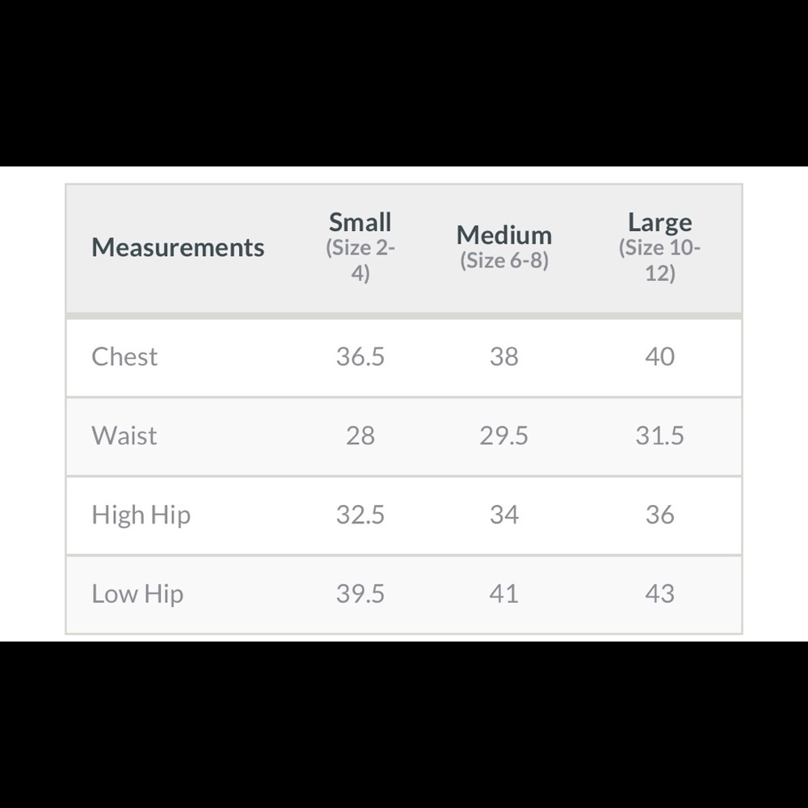
Task: Click Medium chest value 38
Action: pos(504,356)
